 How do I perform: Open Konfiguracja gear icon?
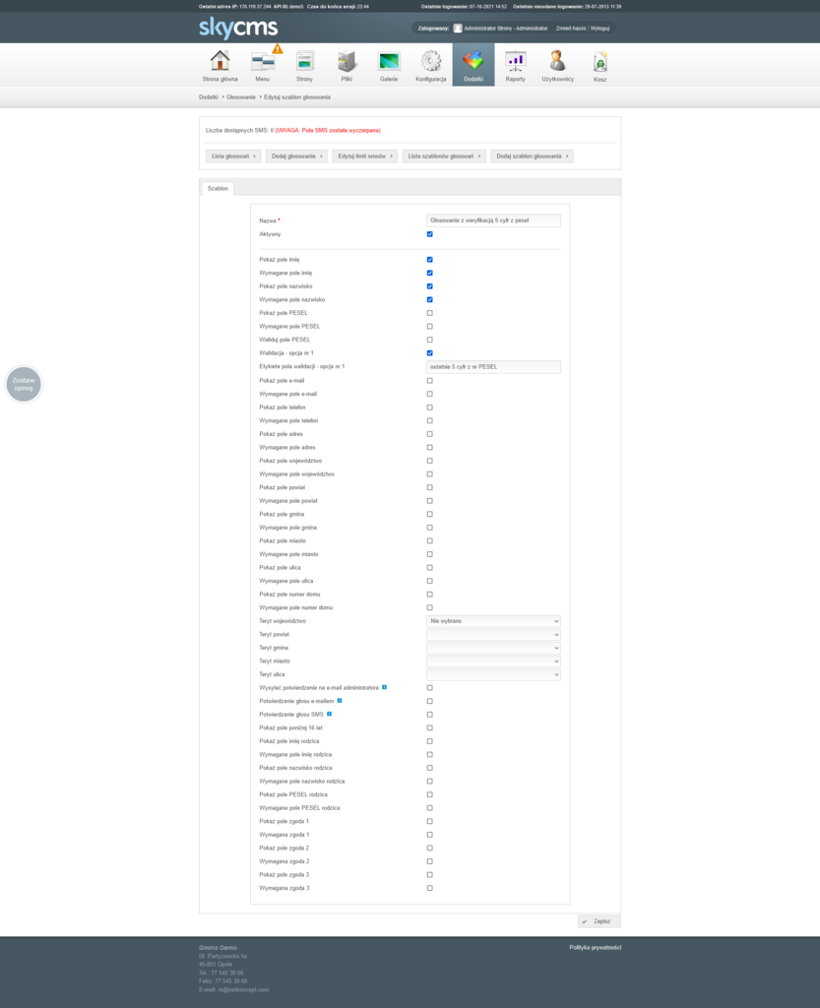point(431,62)
